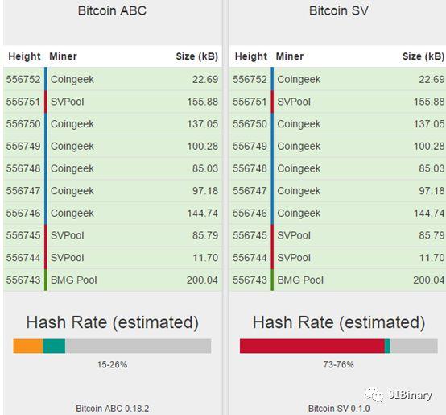Click the 144.74 size value in SV table

pyautogui.click(x=429, y=214)
